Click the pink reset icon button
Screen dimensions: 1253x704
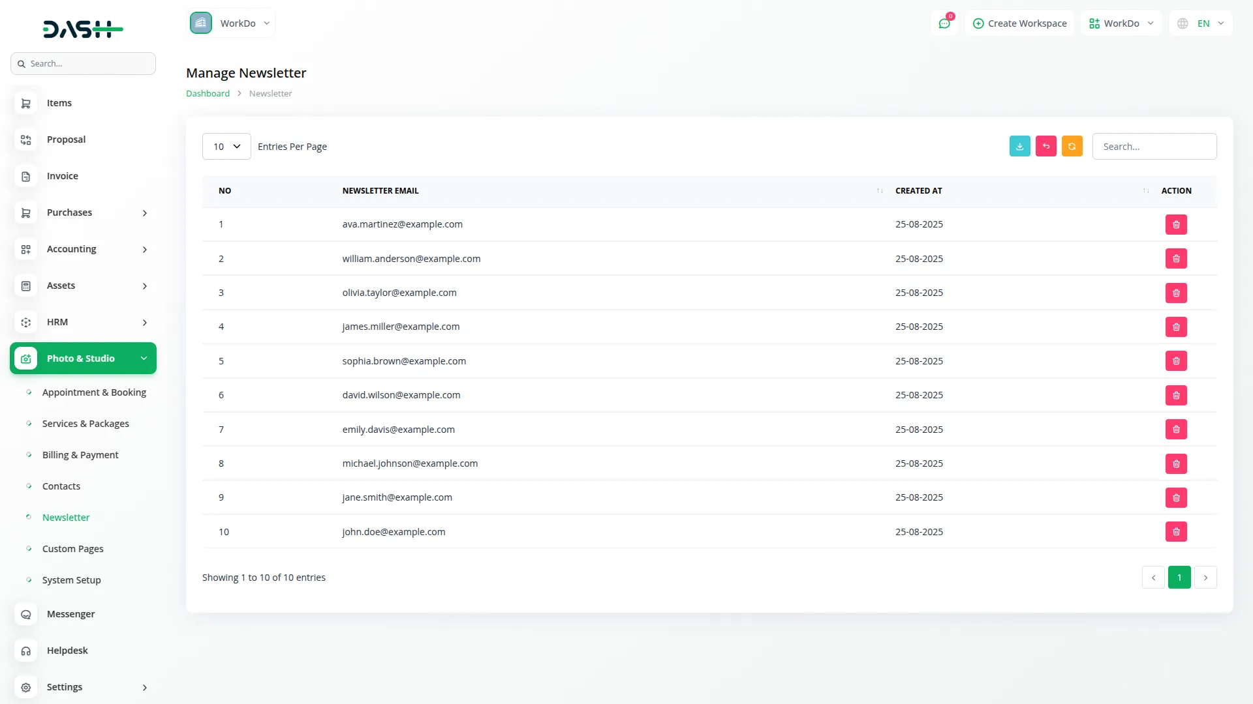(1045, 147)
